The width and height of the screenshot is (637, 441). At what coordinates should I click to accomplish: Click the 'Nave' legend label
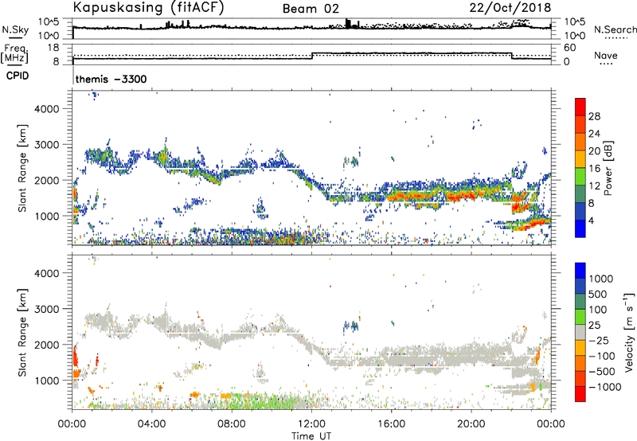[x=606, y=55]
